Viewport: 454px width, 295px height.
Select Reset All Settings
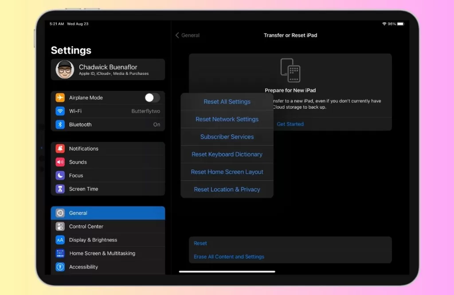point(227,102)
